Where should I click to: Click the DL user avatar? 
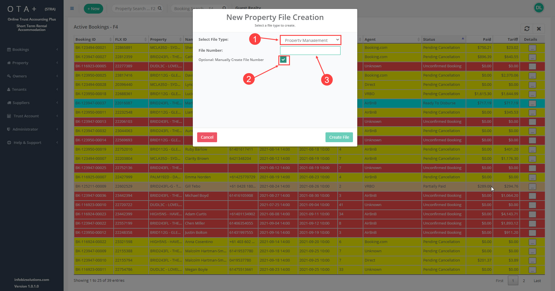(x=539, y=8)
